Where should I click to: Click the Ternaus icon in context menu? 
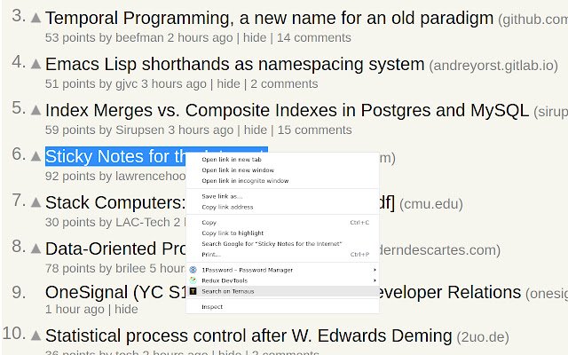193,291
